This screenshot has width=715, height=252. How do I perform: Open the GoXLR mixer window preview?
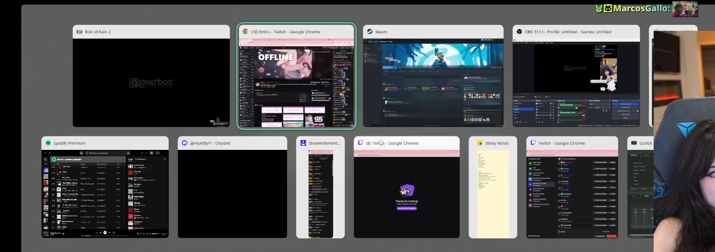[640, 194]
